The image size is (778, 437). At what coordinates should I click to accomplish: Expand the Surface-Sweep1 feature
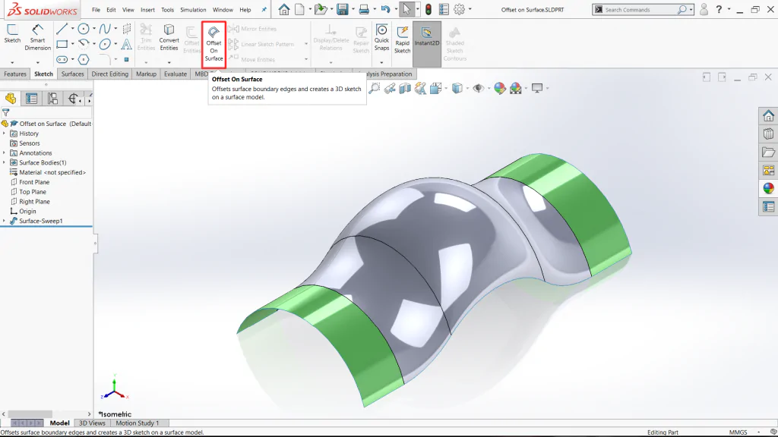(4, 221)
